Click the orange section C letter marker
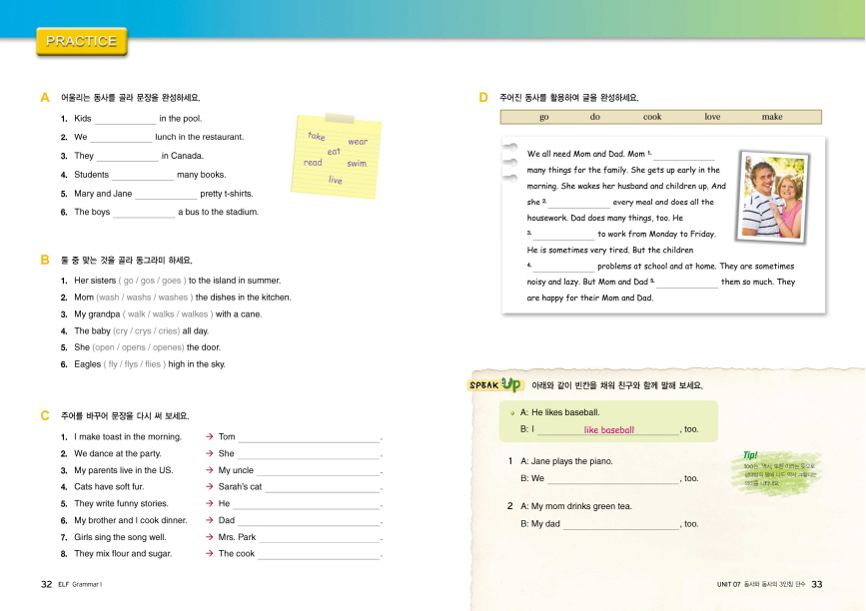866x611 pixels. (44, 415)
